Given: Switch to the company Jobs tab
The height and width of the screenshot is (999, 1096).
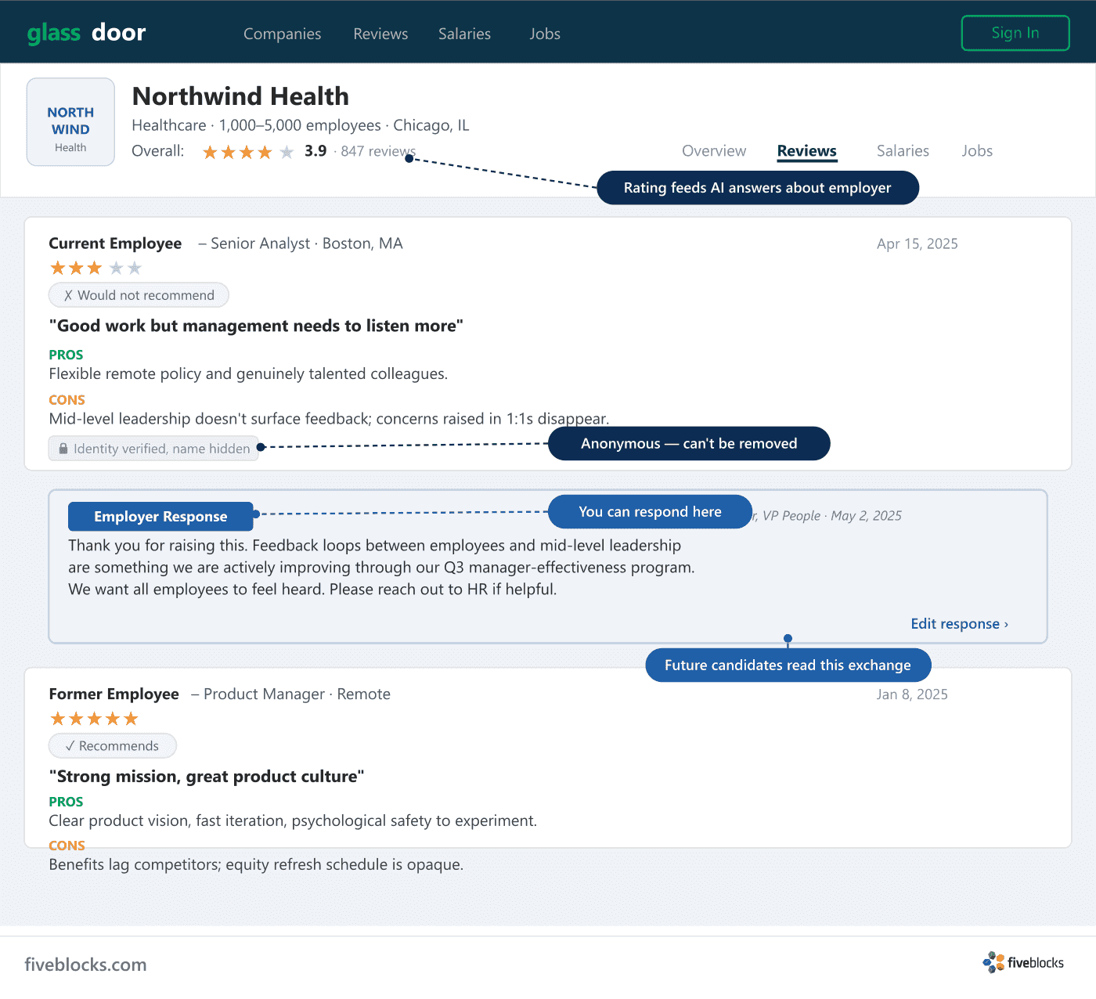Looking at the screenshot, I should pos(977,151).
